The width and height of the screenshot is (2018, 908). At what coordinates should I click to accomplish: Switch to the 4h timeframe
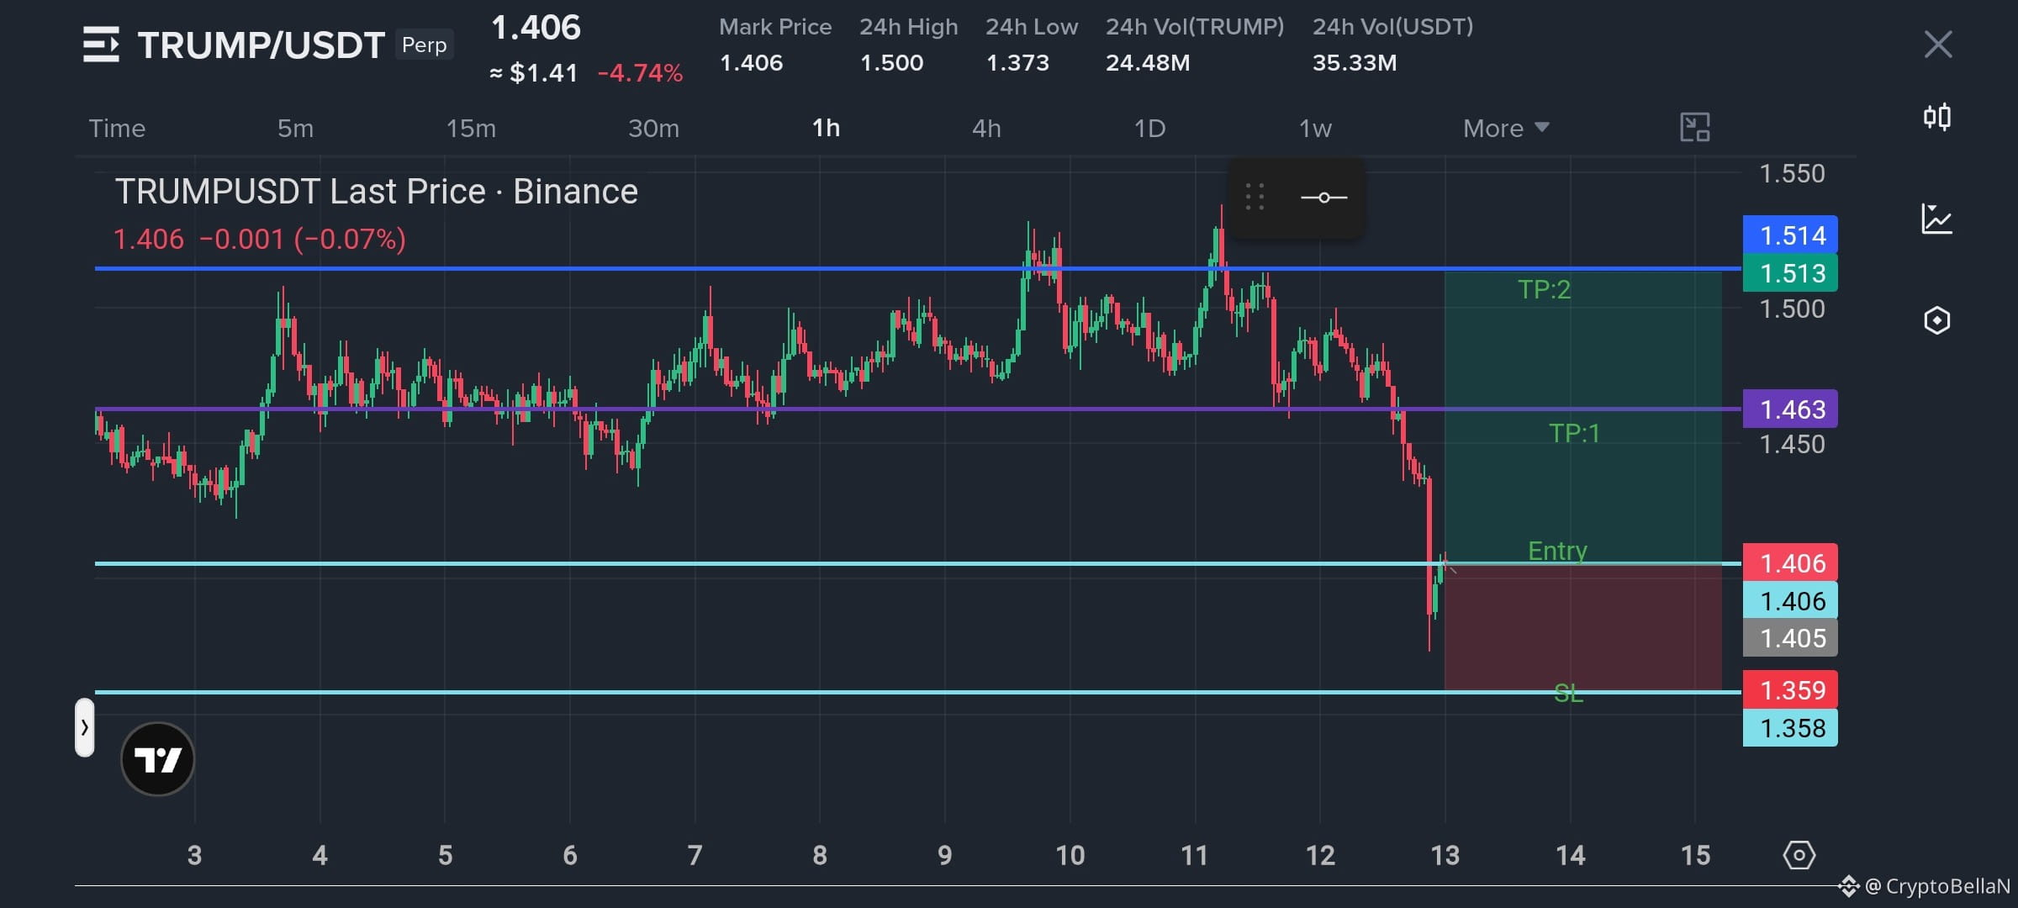point(986,129)
